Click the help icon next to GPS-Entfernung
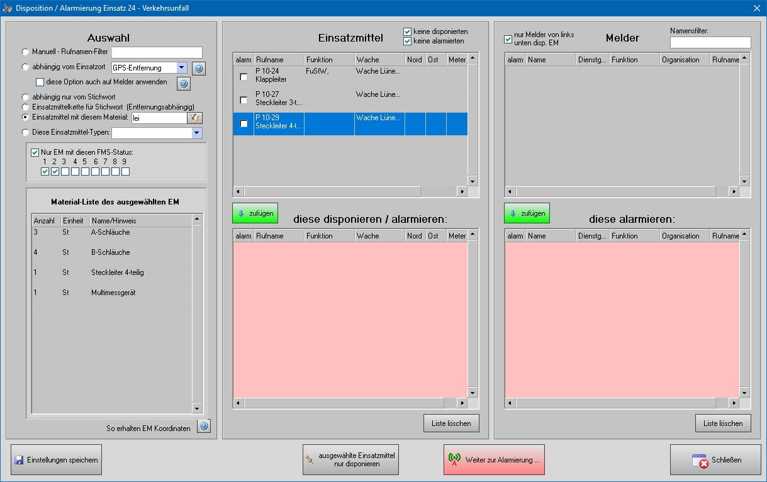The width and height of the screenshot is (767, 482). coord(199,69)
